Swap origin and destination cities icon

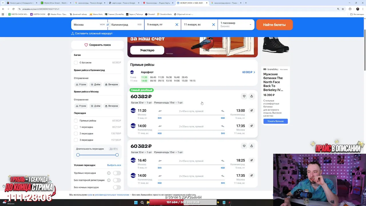coord(108,25)
